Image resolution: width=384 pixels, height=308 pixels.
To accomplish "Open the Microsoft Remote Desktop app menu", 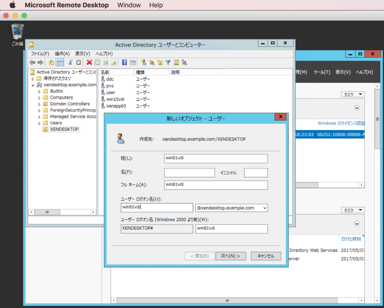I will (x=67, y=5).
